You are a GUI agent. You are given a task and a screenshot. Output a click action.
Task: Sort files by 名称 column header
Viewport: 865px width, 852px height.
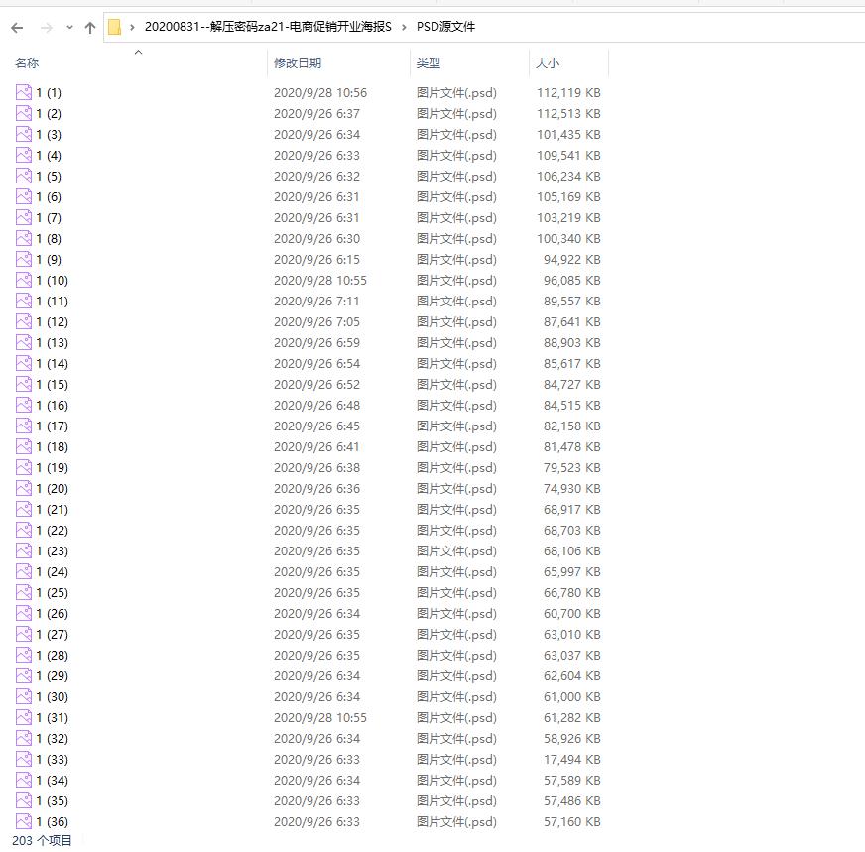(x=27, y=63)
